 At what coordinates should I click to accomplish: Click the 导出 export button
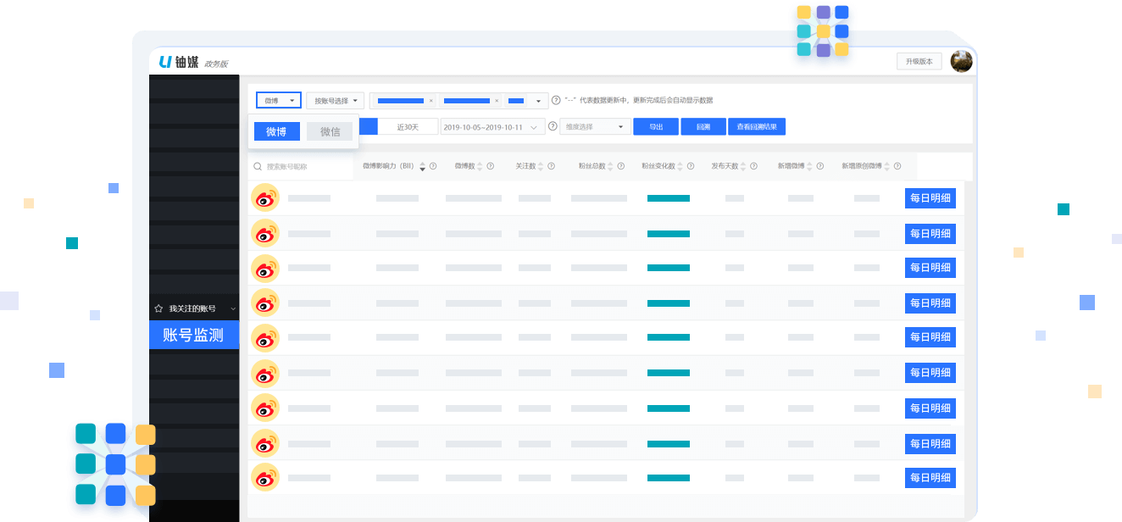pos(656,126)
